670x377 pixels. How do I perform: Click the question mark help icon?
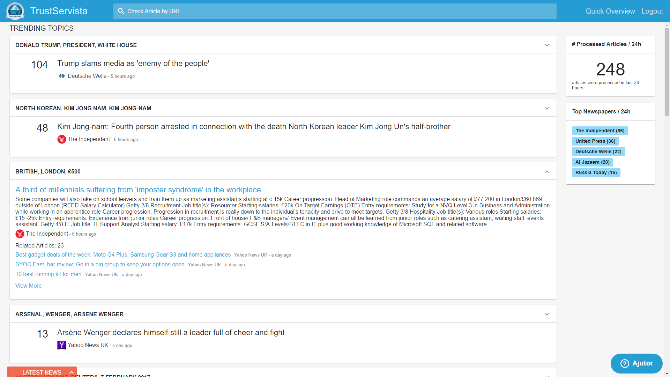point(625,363)
